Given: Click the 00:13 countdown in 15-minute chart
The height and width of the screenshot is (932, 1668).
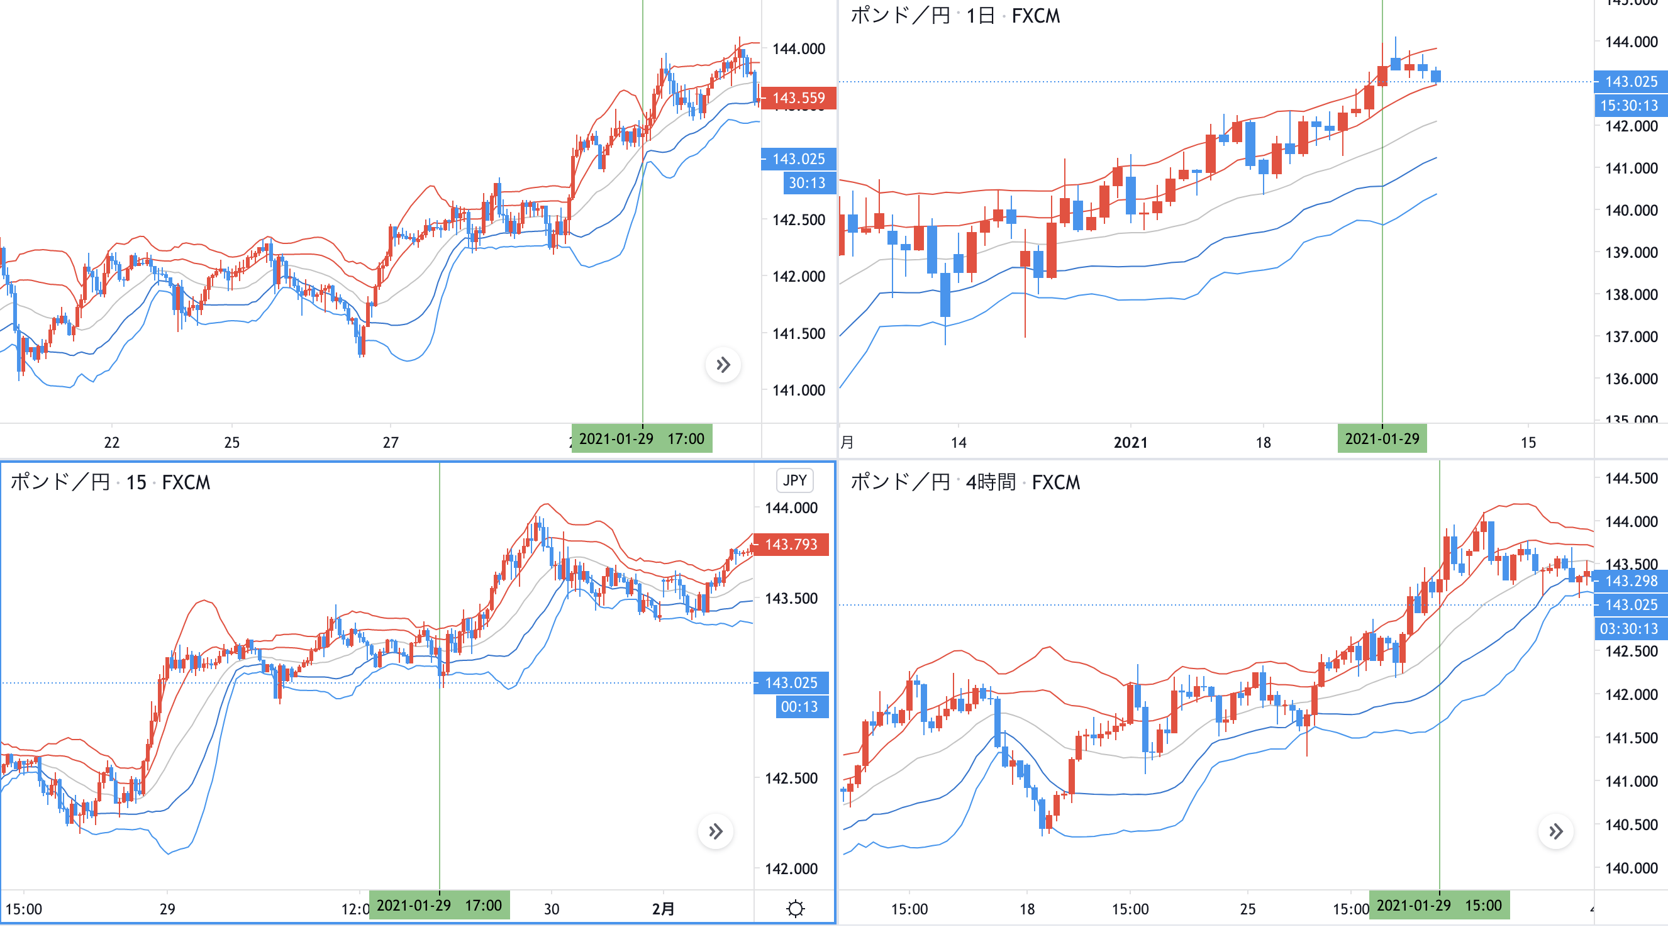Looking at the screenshot, I should coord(799,707).
